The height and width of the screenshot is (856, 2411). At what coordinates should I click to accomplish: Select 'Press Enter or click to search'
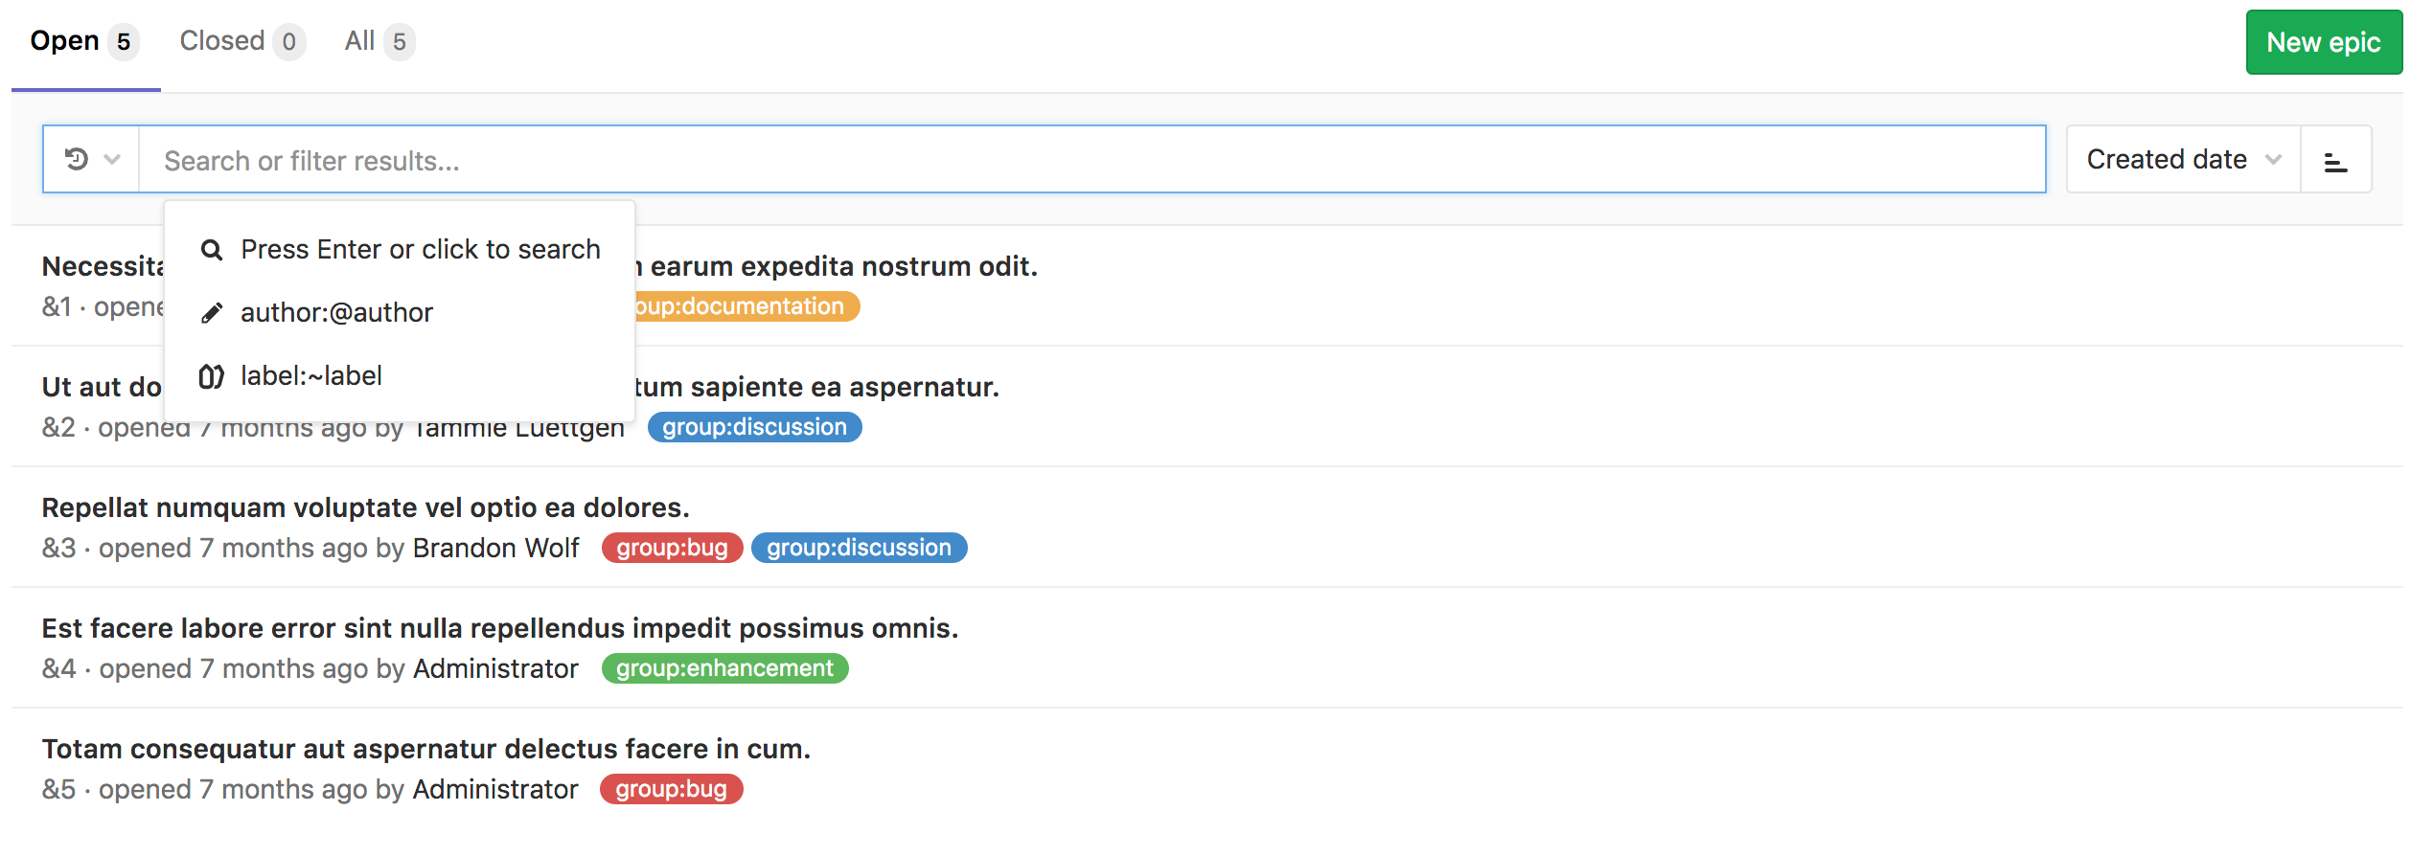coord(420,248)
